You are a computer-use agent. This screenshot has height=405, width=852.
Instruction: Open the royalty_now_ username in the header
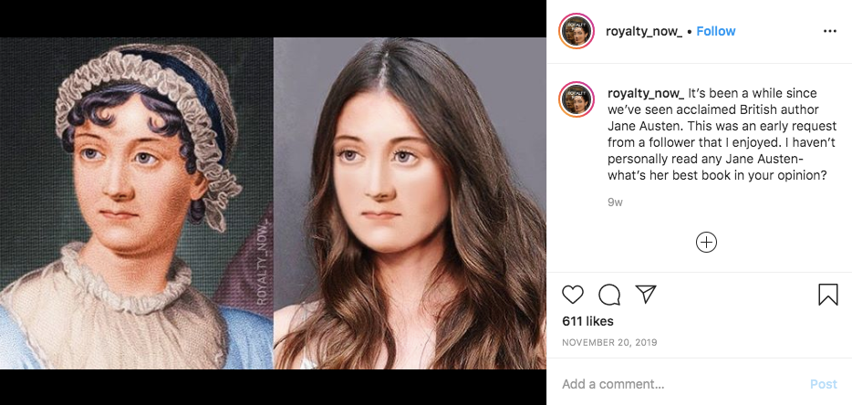pos(643,31)
